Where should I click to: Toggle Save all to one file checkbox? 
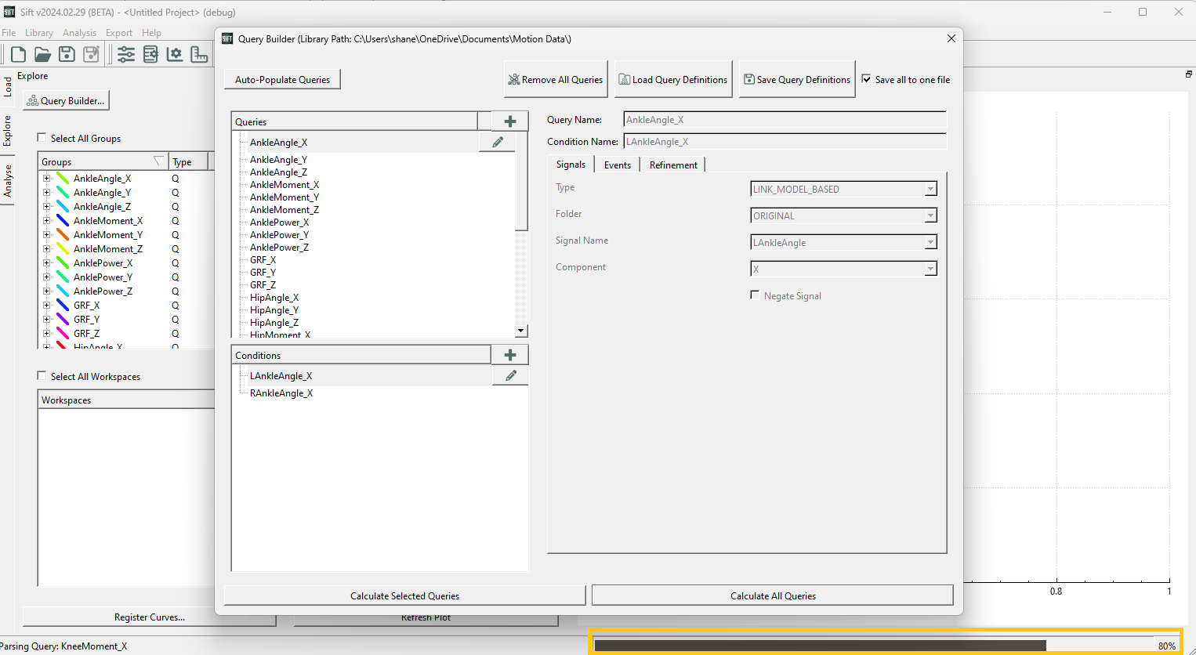pos(867,79)
